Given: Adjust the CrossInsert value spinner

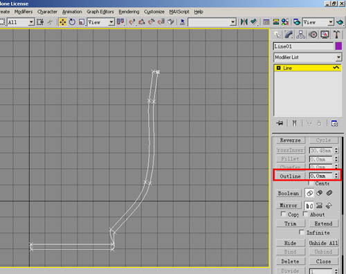Looking at the screenshot, I should 336,150.
